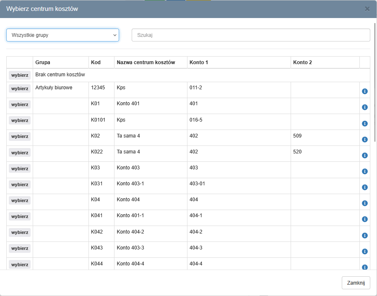Image resolution: width=377 pixels, height=296 pixels.
Task: Click info icon in K02 row
Action: click(364, 139)
